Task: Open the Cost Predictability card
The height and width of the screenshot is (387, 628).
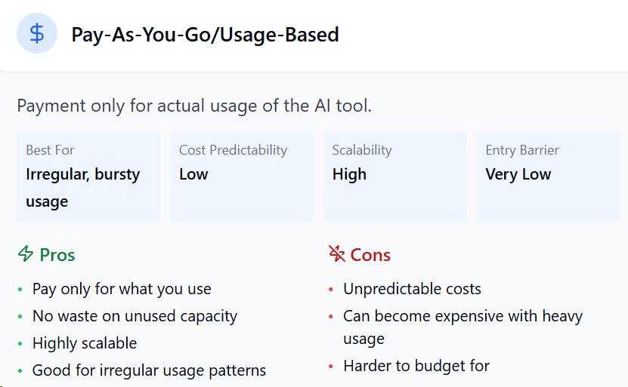Action: coord(242,177)
